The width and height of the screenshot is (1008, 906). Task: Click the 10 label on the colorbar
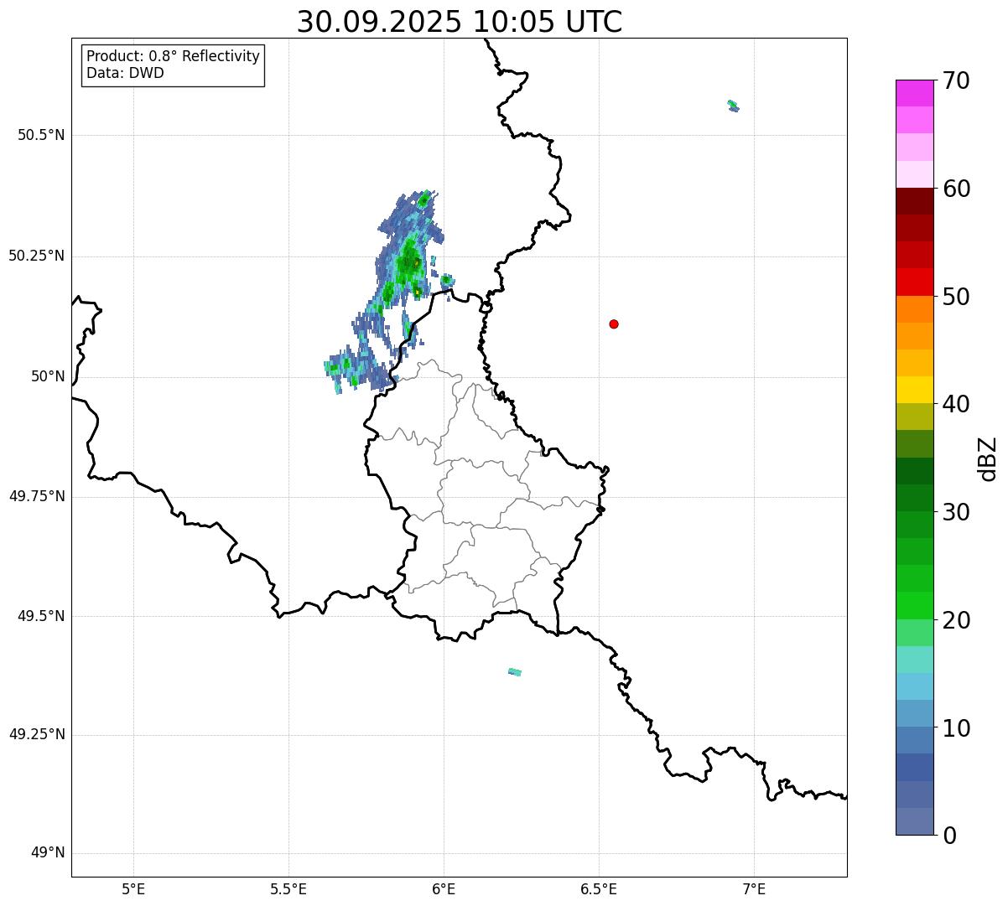956,728
